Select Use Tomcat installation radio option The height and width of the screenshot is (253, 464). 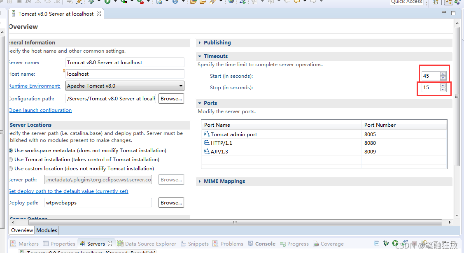click(x=11, y=160)
